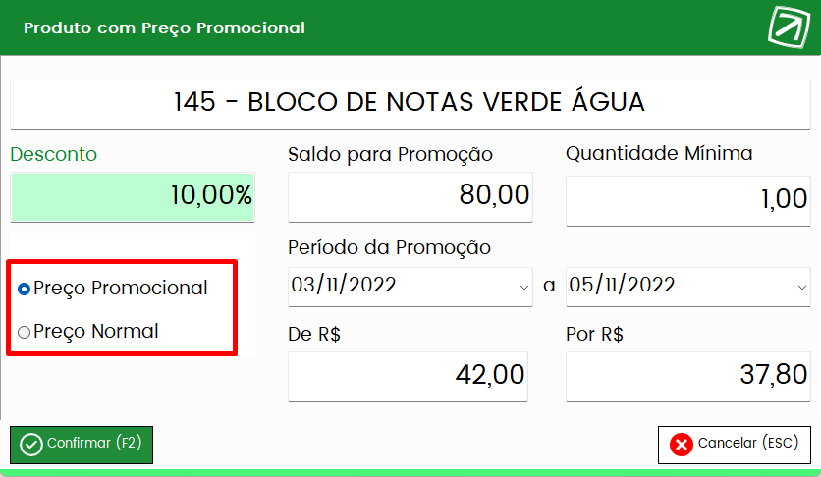
Task: Click the red X icon on Cancelar
Action: pyautogui.click(x=682, y=445)
